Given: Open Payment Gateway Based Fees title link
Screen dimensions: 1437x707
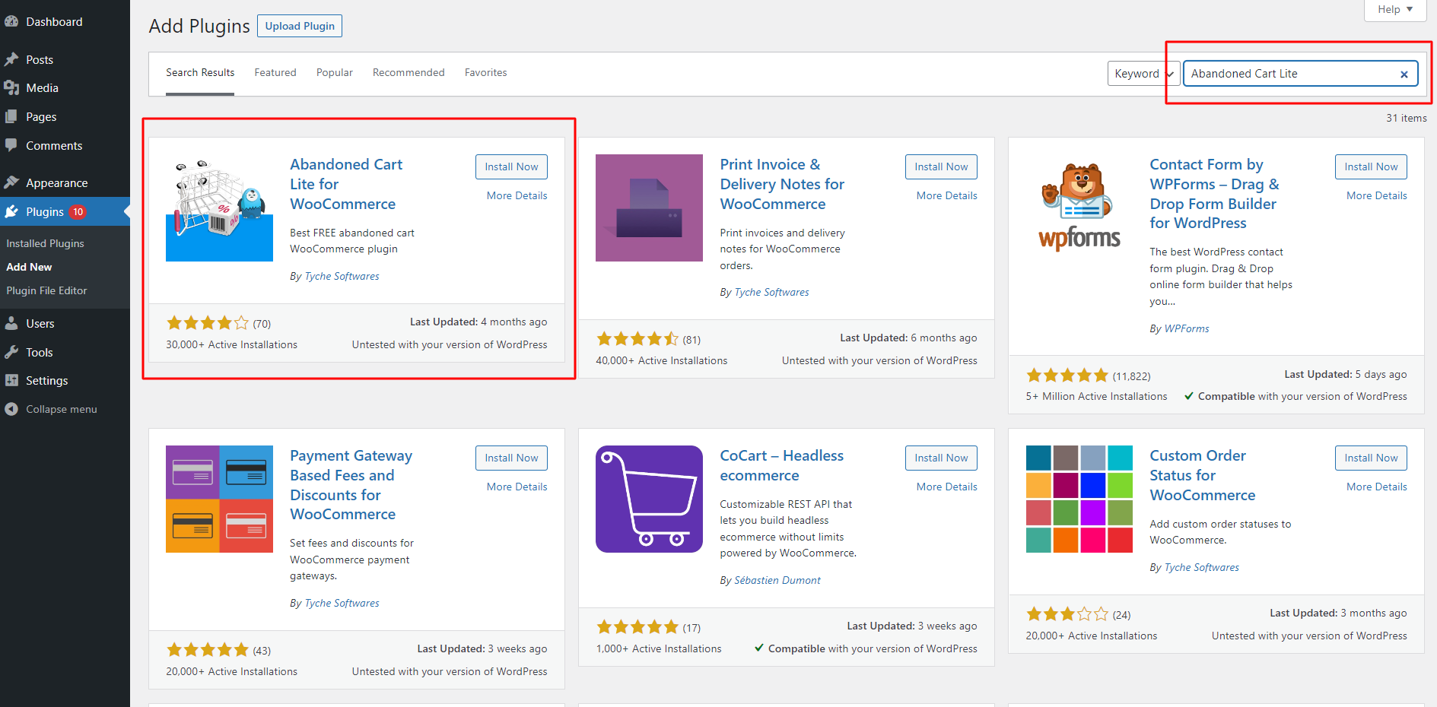Looking at the screenshot, I should click(351, 485).
